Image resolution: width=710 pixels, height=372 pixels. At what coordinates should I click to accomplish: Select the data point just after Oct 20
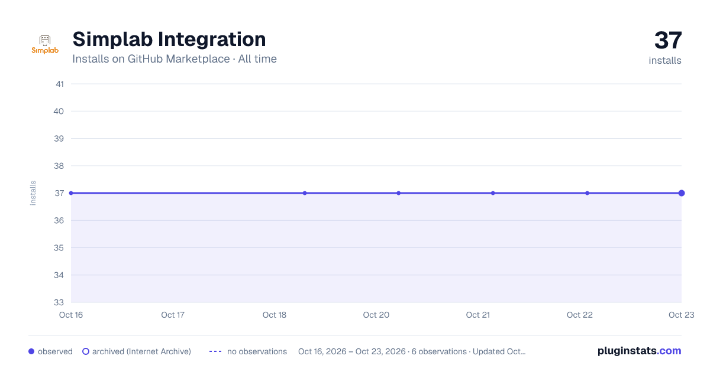click(399, 193)
